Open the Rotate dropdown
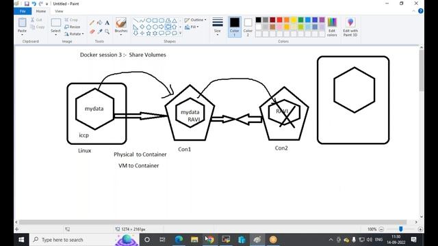Screen dimensions: 438x246 [74, 33]
